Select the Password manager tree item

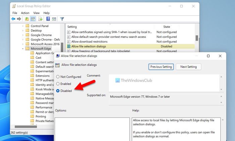click(45, 103)
